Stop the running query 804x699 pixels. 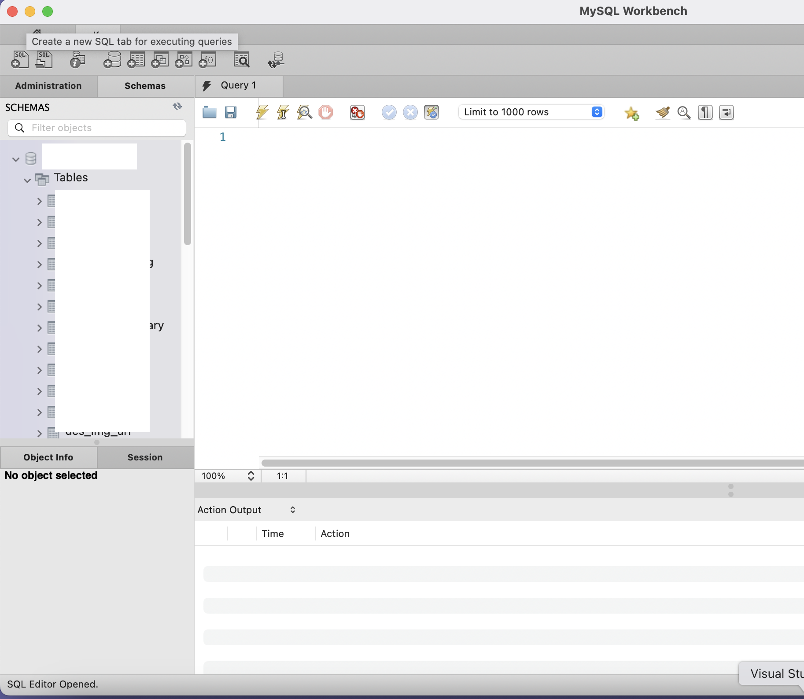click(x=326, y=112)
